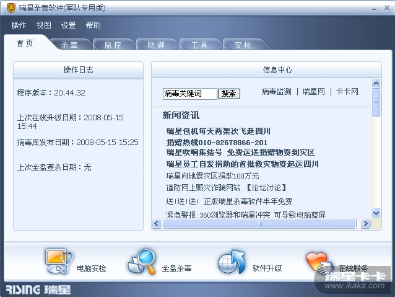Open the 帮助 menu
Viewport: 395px width, 297px height.
(93, 25)
